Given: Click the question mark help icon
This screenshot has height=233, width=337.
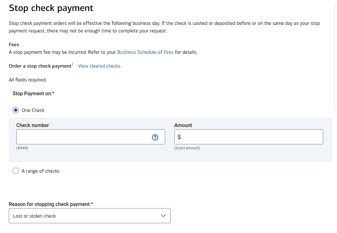Looking at the screenshot, I should (x=155, y=137).
